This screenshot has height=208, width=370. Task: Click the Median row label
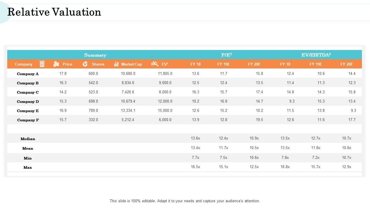point(28,139)
